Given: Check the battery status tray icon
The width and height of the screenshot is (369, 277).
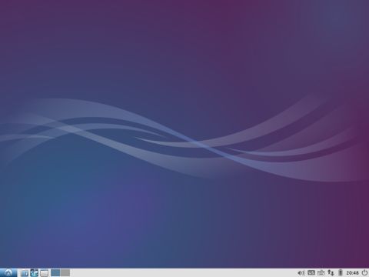Looking at the screenshot, I should tap(341, 272).
